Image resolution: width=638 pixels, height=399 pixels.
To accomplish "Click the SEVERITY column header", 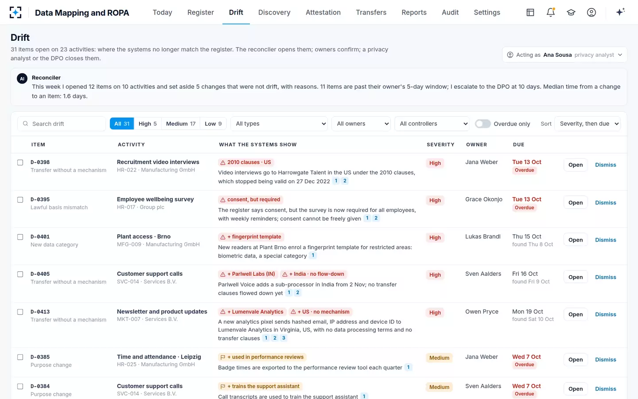I will point(440,145).
